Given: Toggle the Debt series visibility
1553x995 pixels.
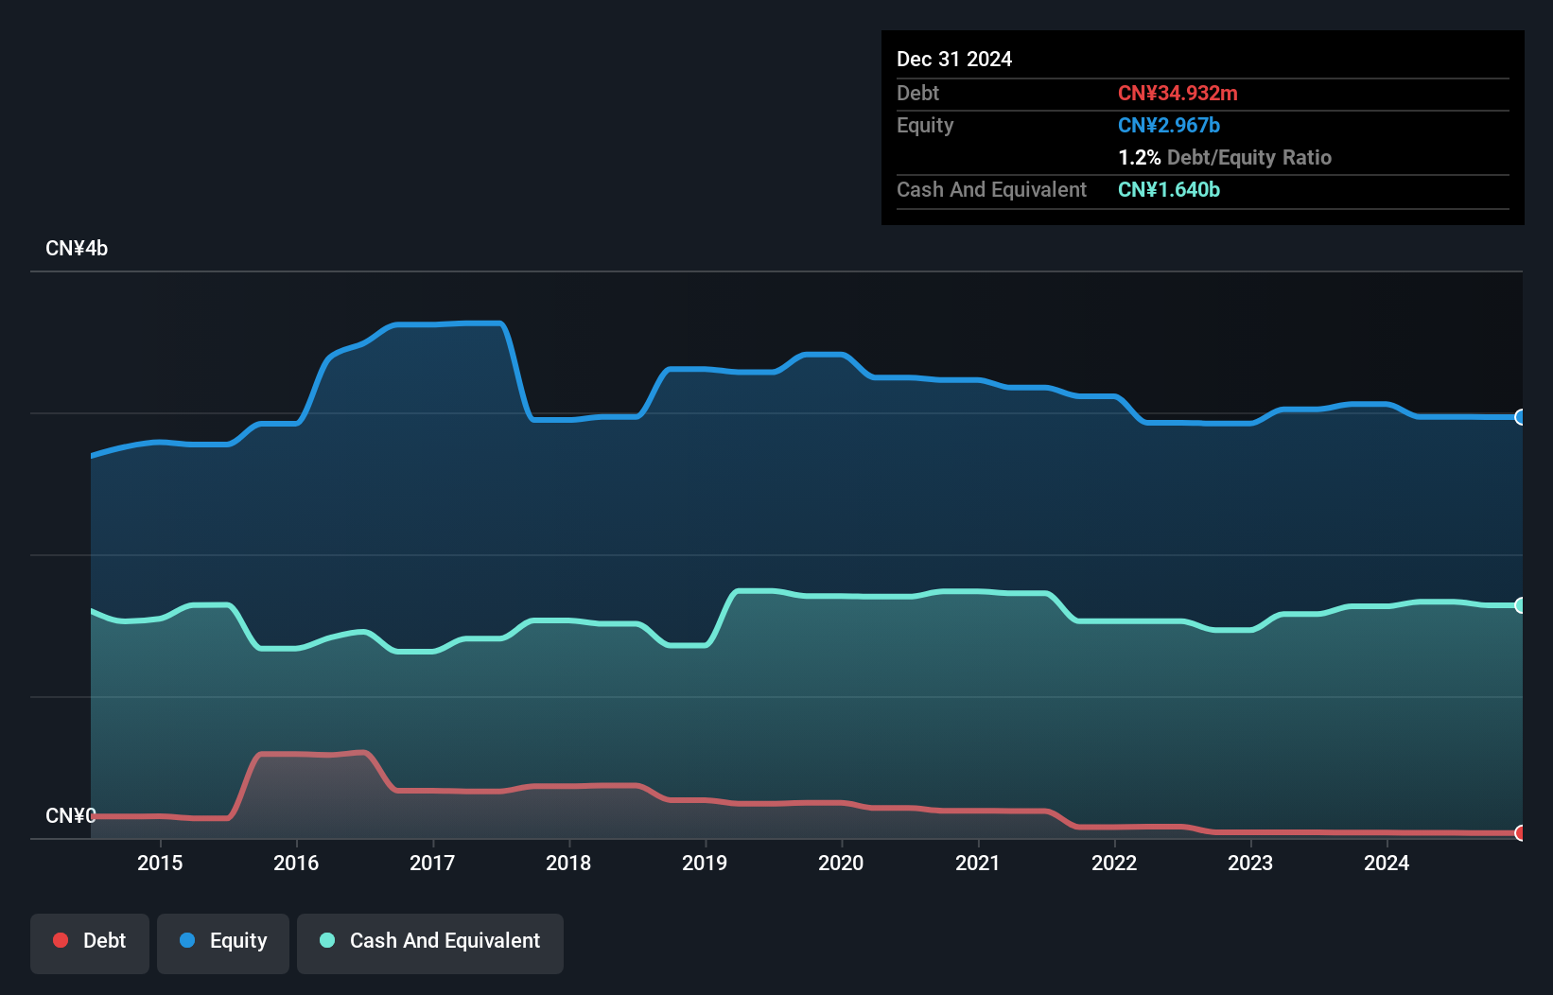Looking at the screenshot, I should pyautogui.click(x=90, y=942).
